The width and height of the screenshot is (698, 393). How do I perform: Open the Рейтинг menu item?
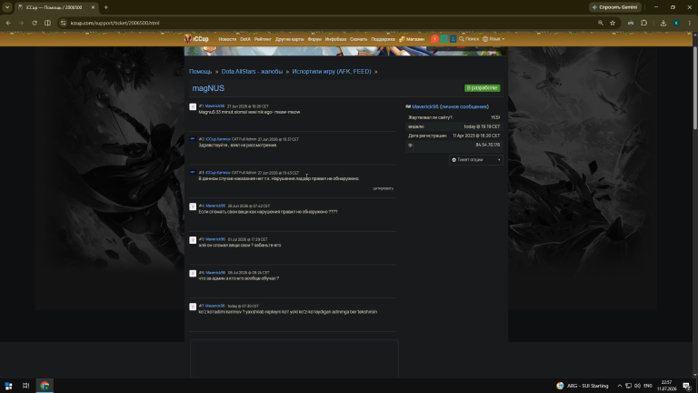pos(263,39)
